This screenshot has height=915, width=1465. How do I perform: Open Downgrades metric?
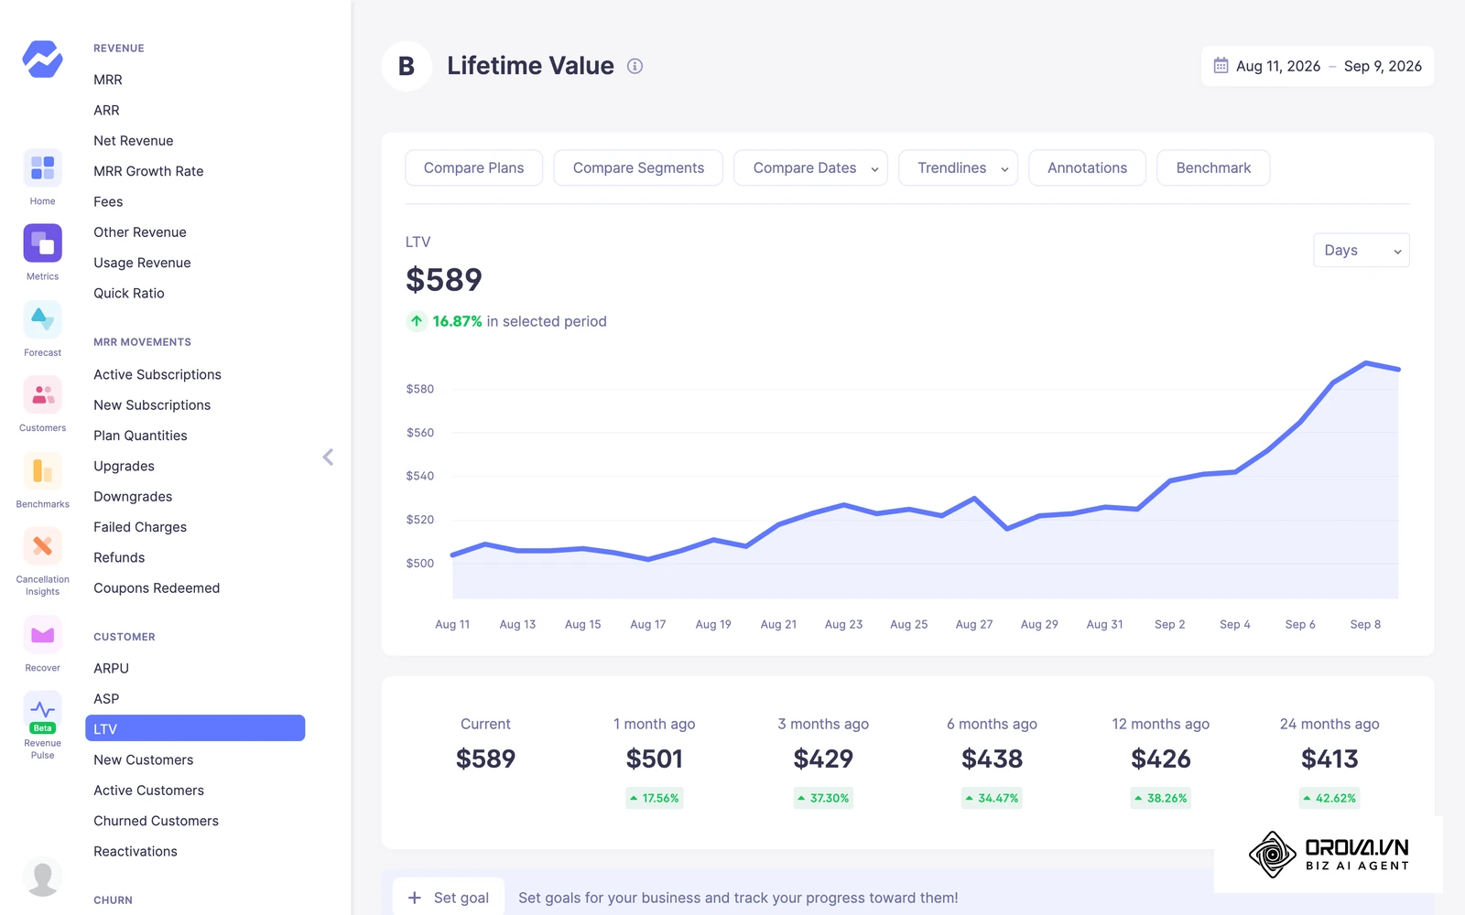pyautogui.click(x=133, y=497)
